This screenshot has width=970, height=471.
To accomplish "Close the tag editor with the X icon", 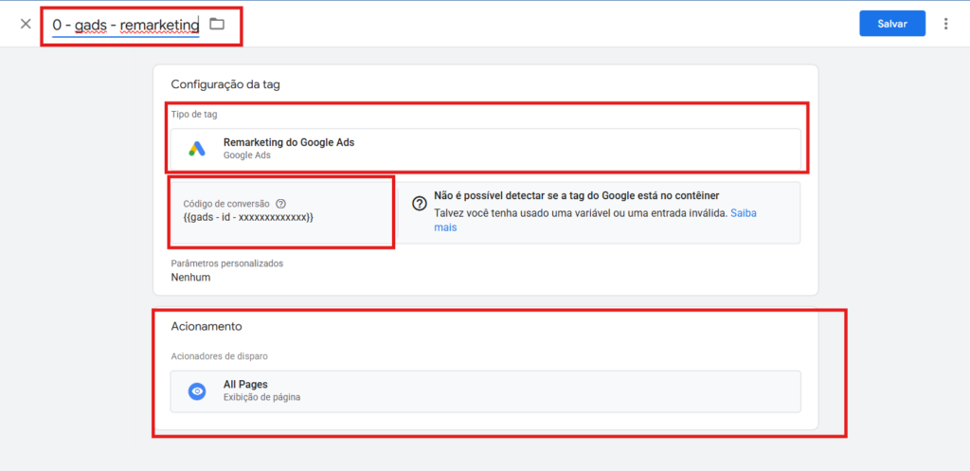I will [26, 24].
